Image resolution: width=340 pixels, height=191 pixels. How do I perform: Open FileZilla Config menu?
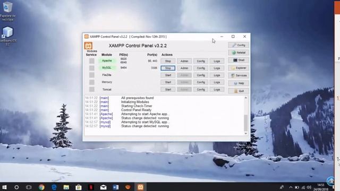point(201,75)
